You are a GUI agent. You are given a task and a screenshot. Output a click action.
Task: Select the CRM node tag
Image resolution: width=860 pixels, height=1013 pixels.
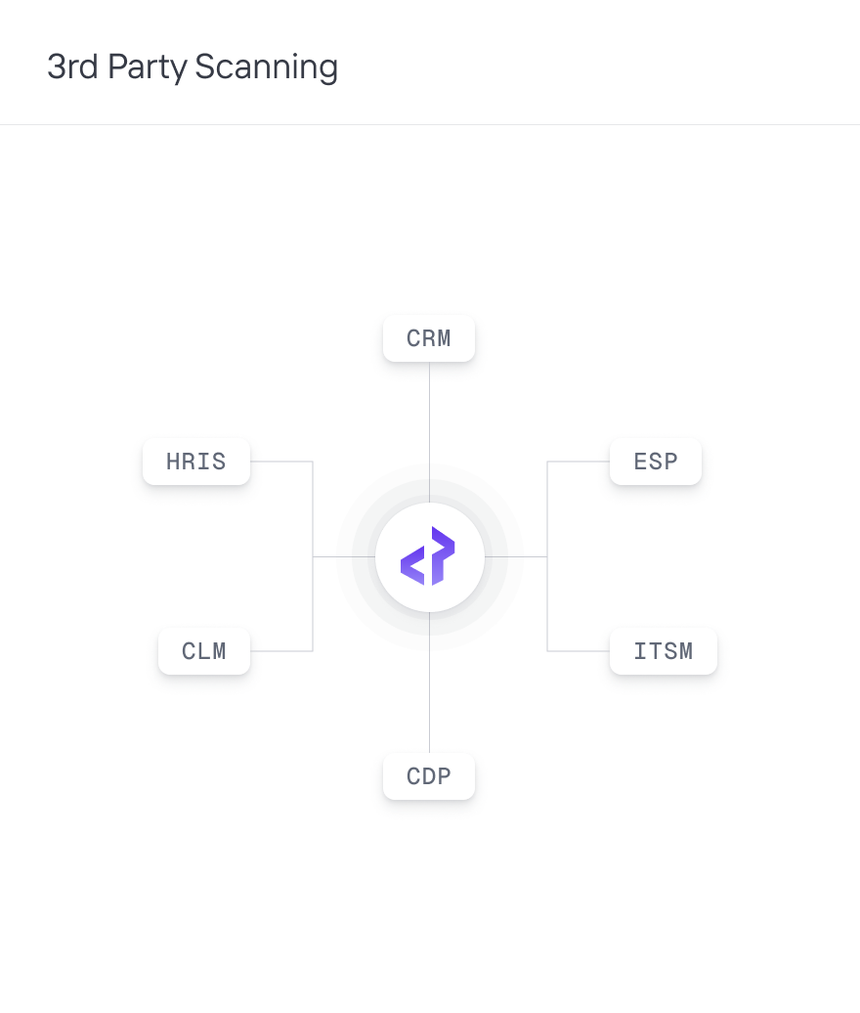[x=429, y=339]
